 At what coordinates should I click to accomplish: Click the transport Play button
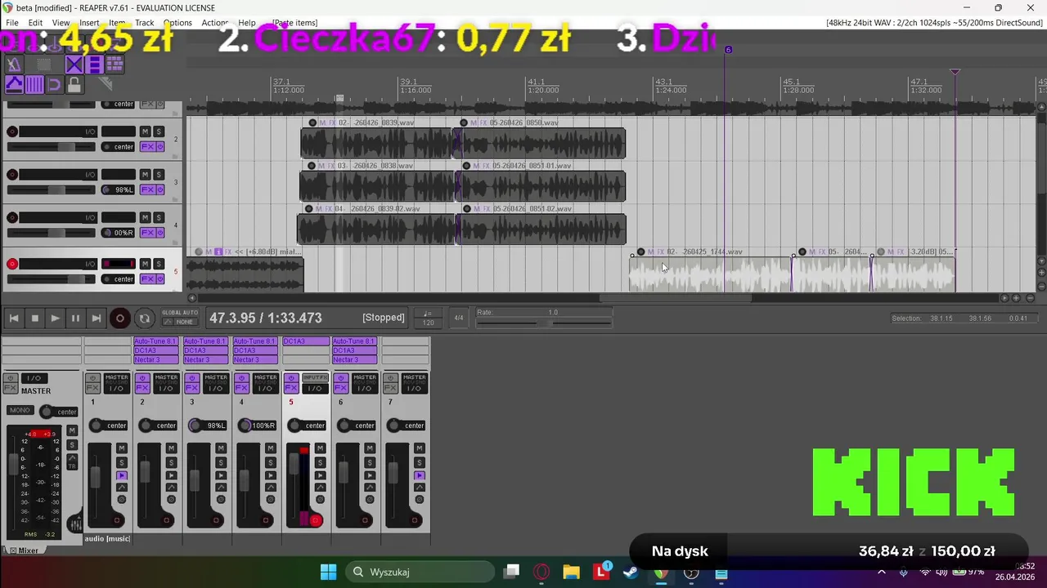point(55,318)
